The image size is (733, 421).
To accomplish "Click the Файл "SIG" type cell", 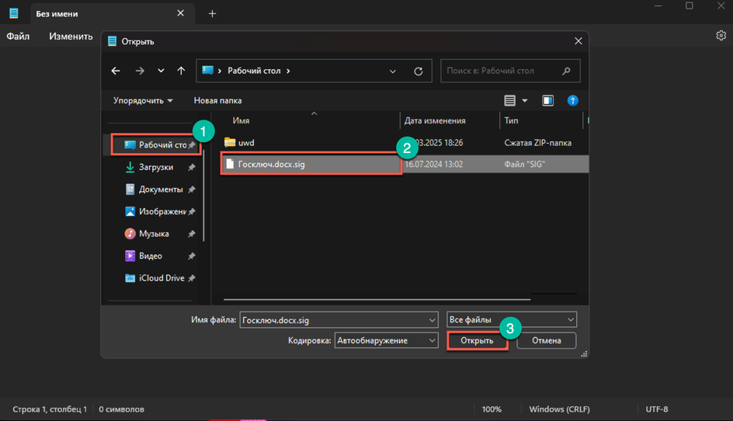I will point(524,164).
